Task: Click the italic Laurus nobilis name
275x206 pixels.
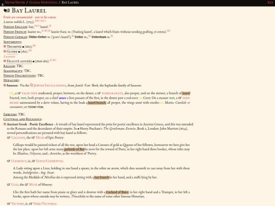Action: (13, 22)
